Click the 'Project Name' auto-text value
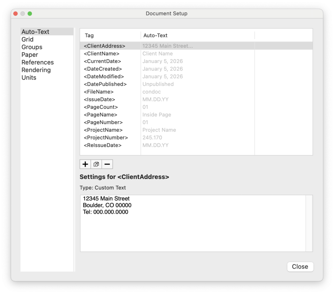 [159, 130]
